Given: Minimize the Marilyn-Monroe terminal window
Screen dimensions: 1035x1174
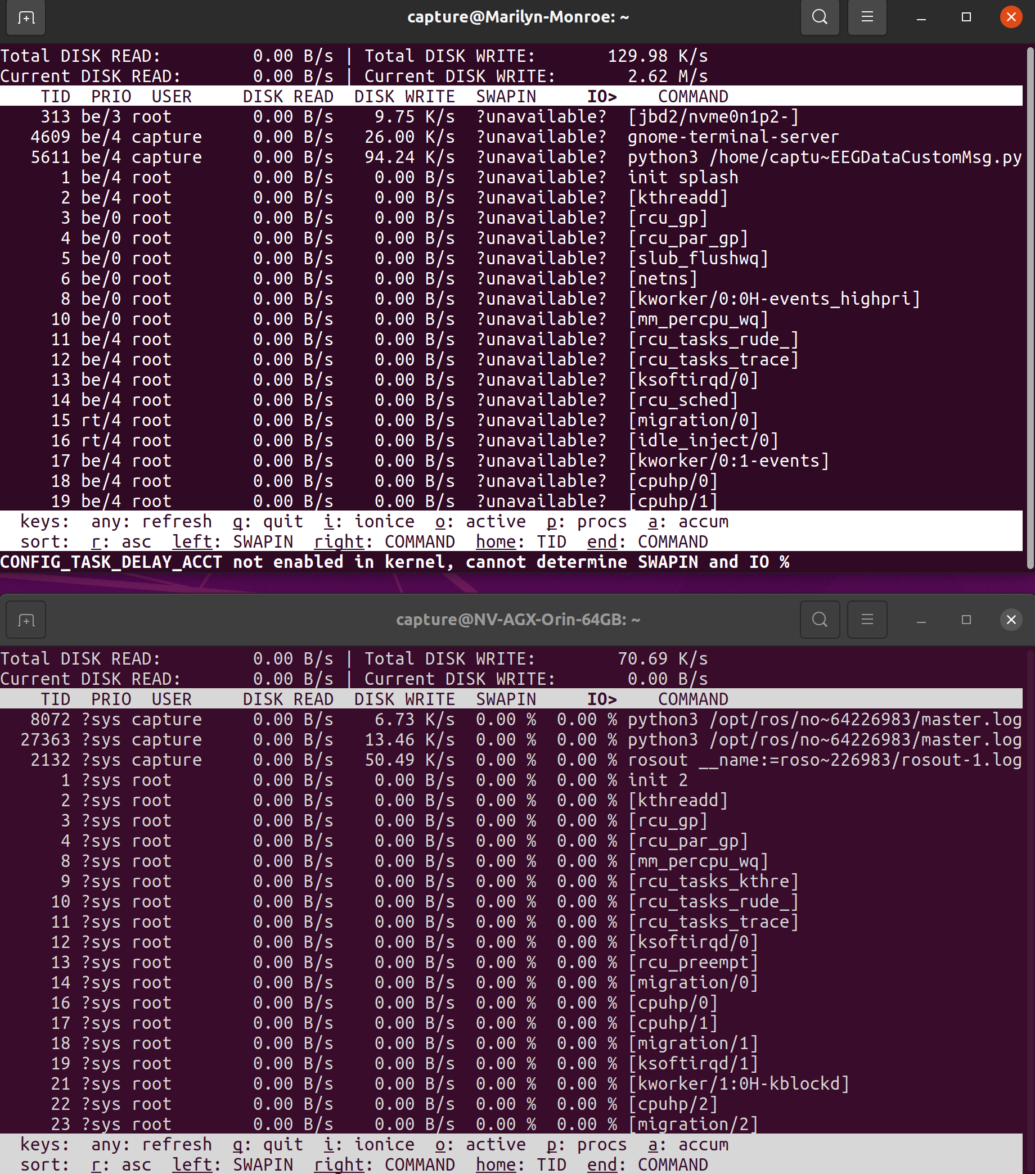Looking at the screenshot, I should pos(920,18).
